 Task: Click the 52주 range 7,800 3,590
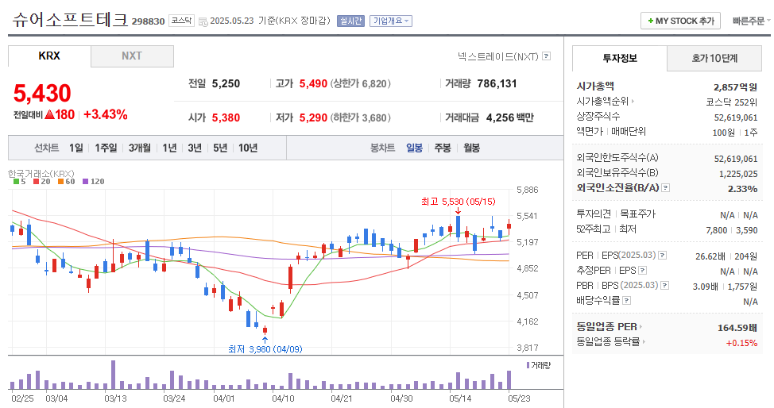coord(732,230)
